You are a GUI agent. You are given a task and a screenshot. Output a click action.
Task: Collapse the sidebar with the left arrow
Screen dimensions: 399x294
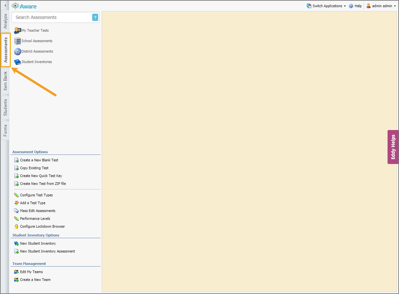[x=5, y=6]
